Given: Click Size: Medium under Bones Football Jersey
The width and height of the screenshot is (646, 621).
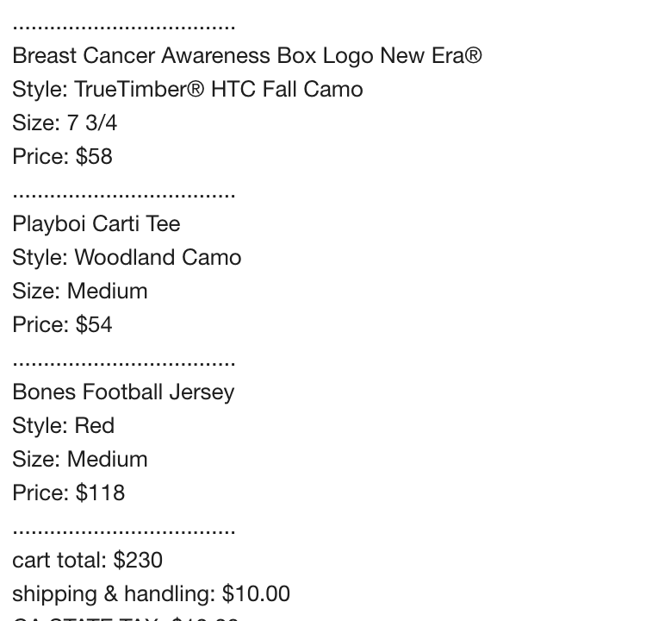Looking at the screenshot, I should pyautogui.click(x=80, y=459).
